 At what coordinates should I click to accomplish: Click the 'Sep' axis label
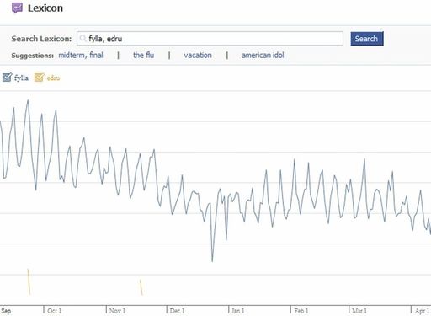pos(6,311)
